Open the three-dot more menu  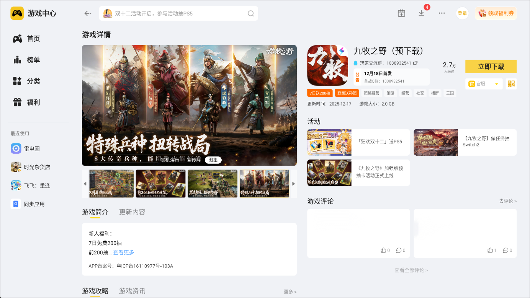tap(442, 13)
